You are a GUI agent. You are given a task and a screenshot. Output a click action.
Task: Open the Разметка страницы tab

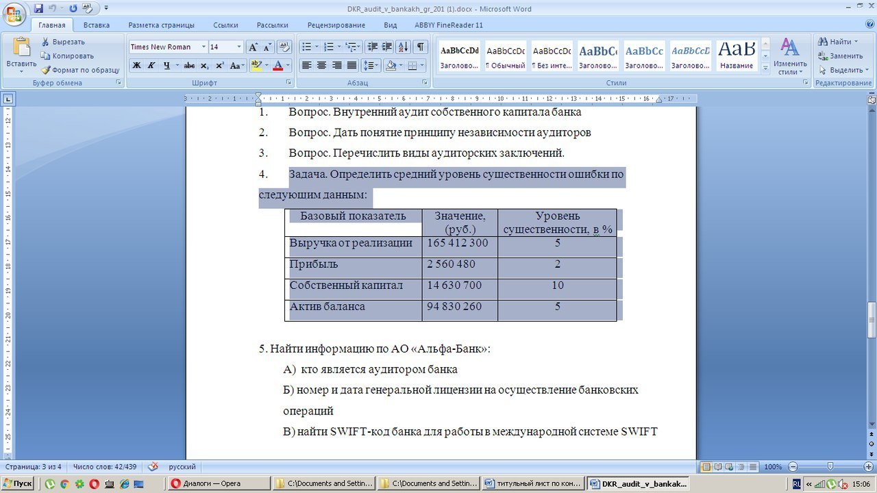coord(162,25)
